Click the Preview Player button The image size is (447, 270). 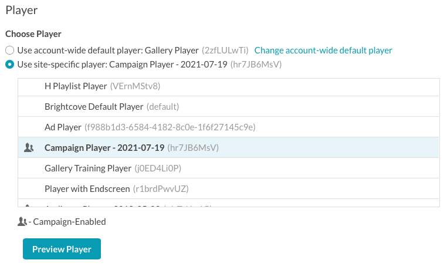pyautogui.click(x=62, y=249)
